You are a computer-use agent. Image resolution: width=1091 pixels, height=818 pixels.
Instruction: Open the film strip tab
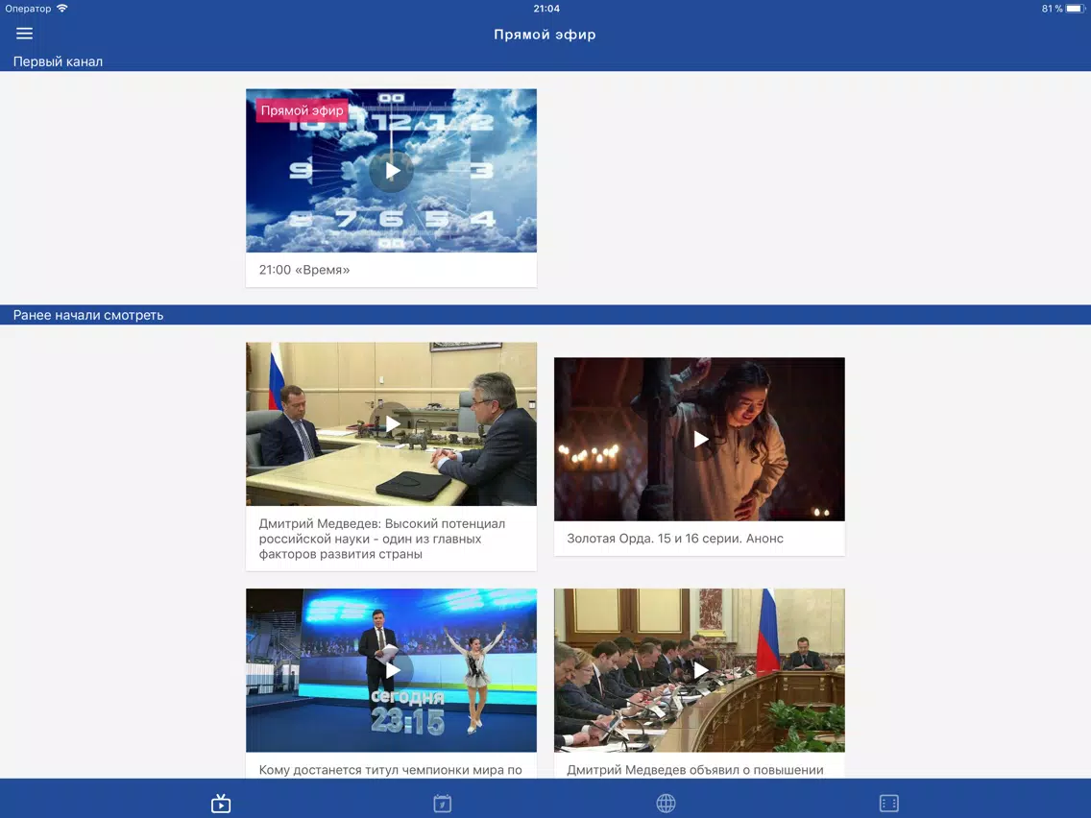click(888, 804)
